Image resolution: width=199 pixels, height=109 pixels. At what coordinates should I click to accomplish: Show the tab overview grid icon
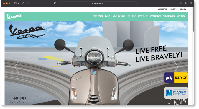click(x=191, y=4)
